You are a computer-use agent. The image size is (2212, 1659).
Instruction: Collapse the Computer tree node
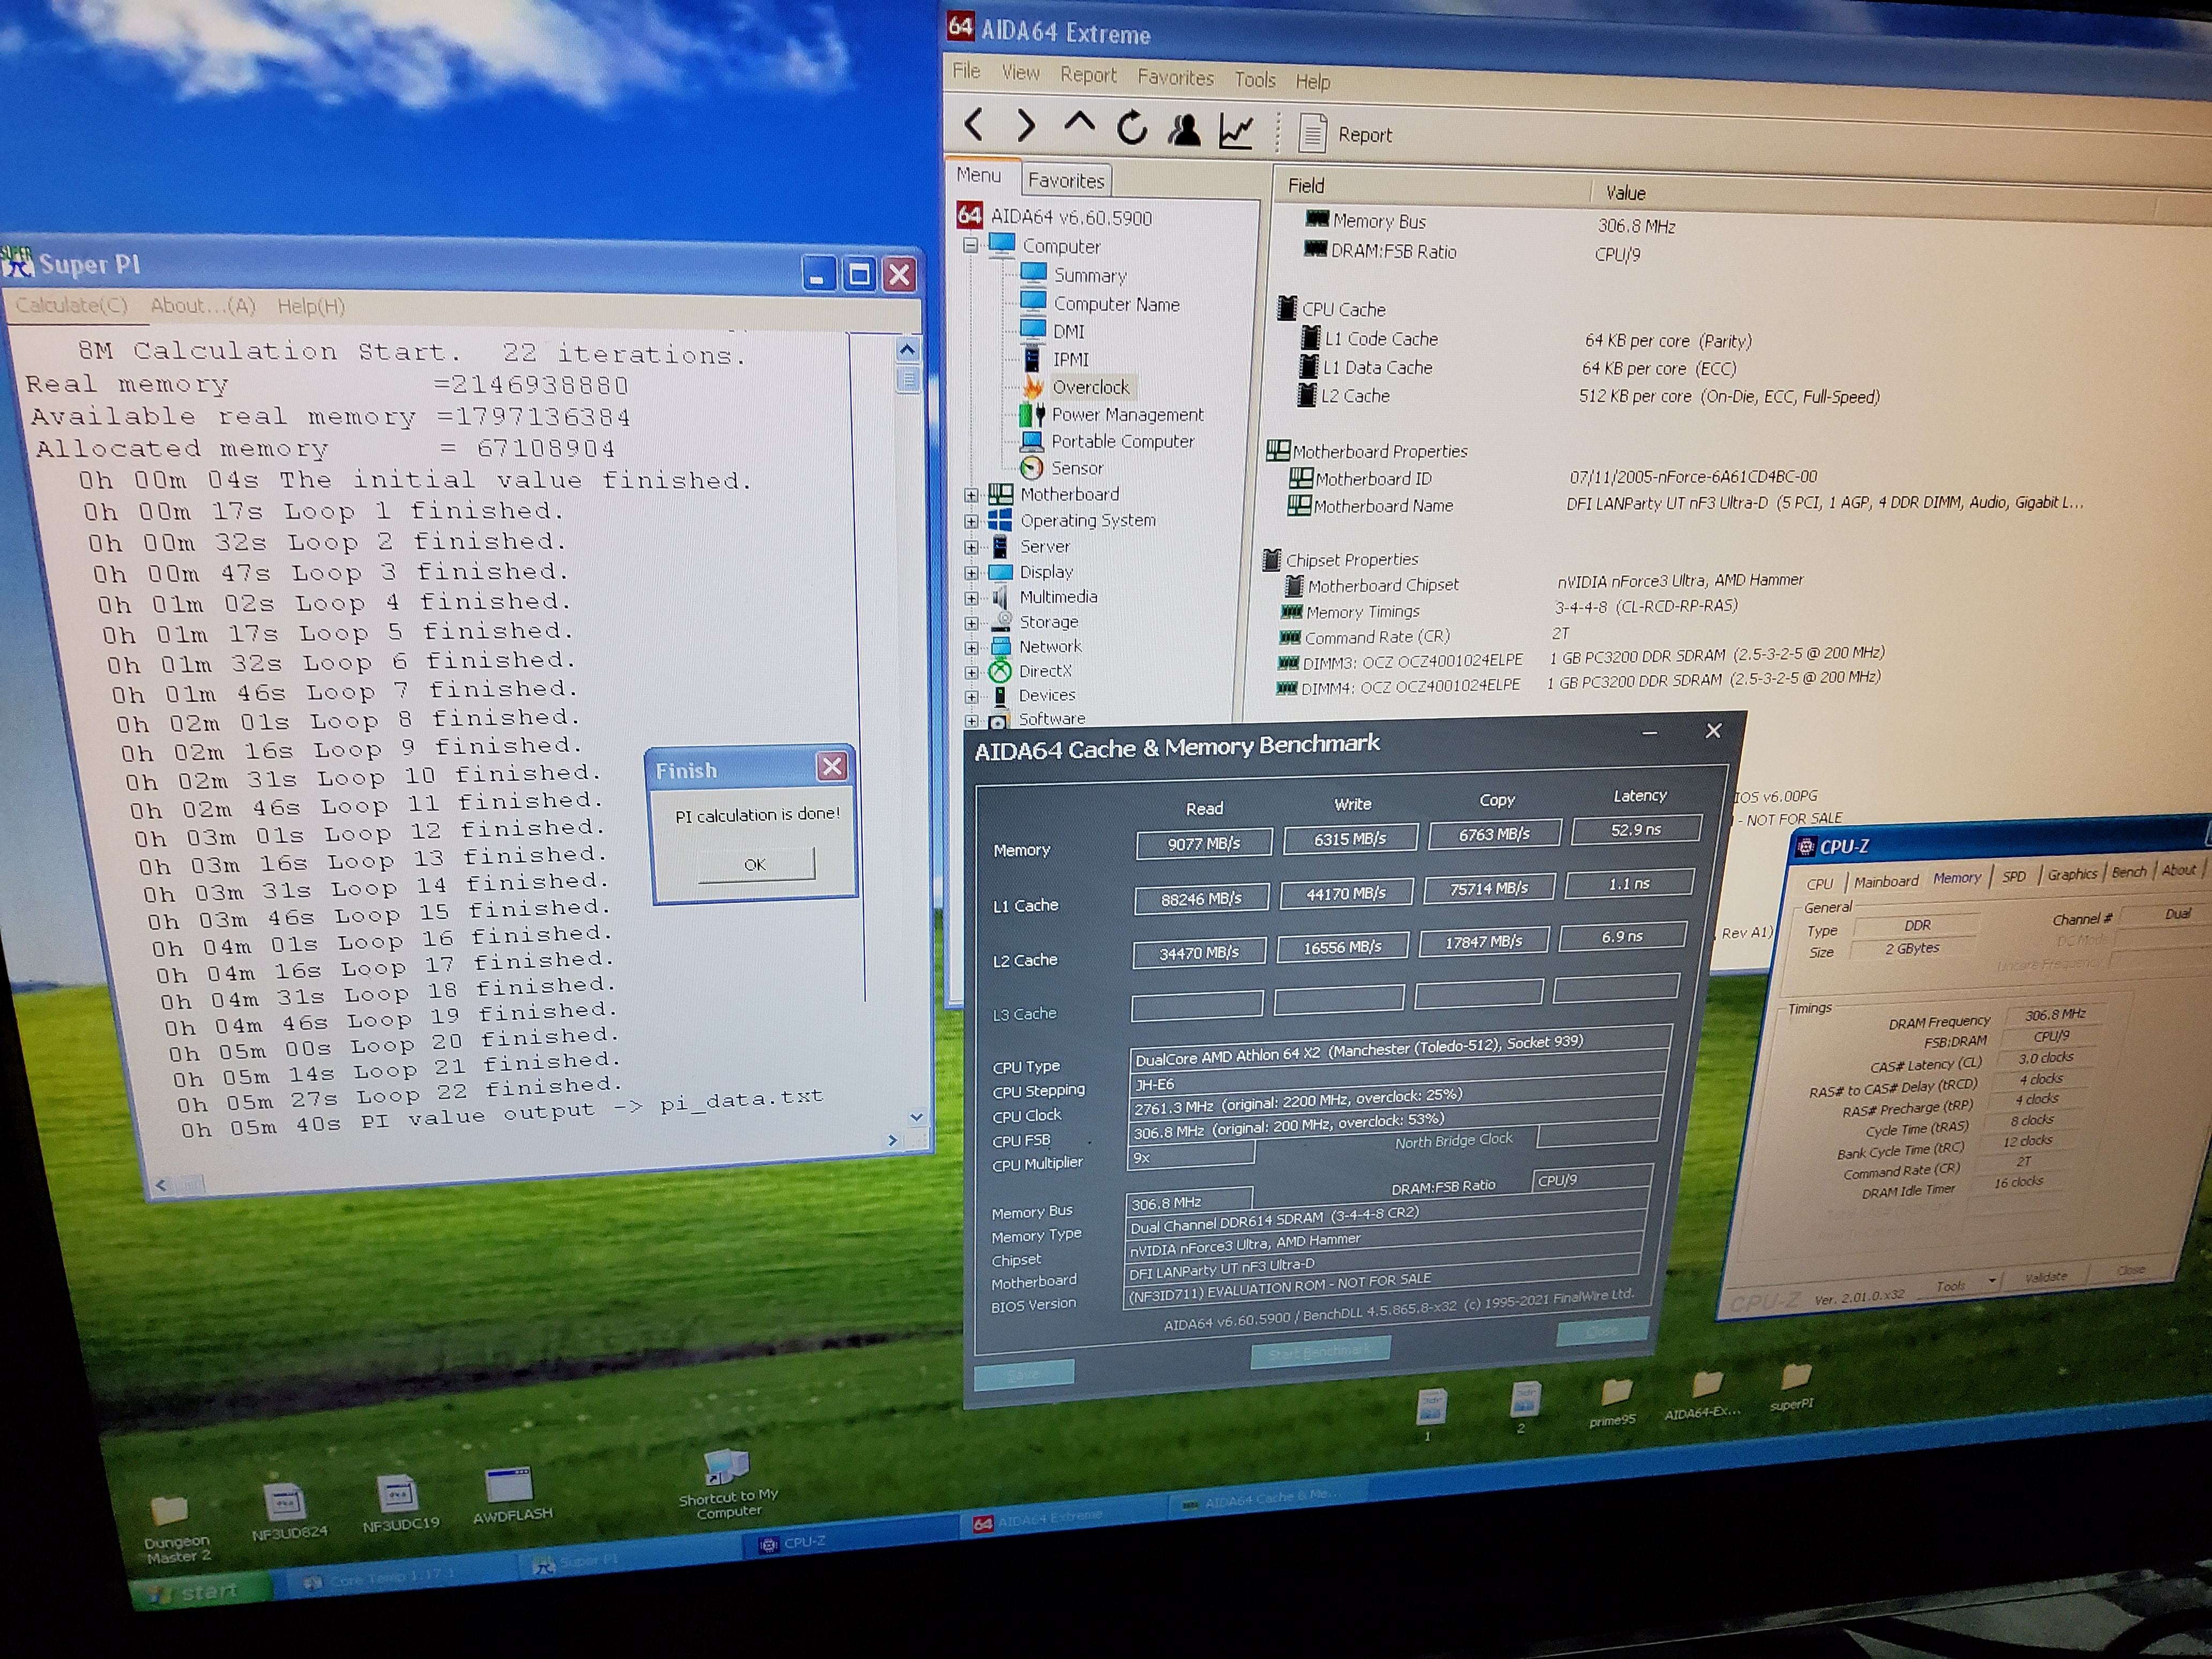click(970, 245)
